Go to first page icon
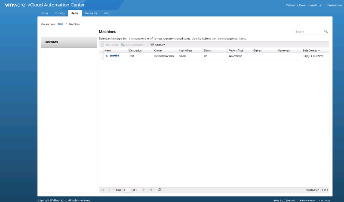Viewport: 344px width, 202px height. click(102, 190)
